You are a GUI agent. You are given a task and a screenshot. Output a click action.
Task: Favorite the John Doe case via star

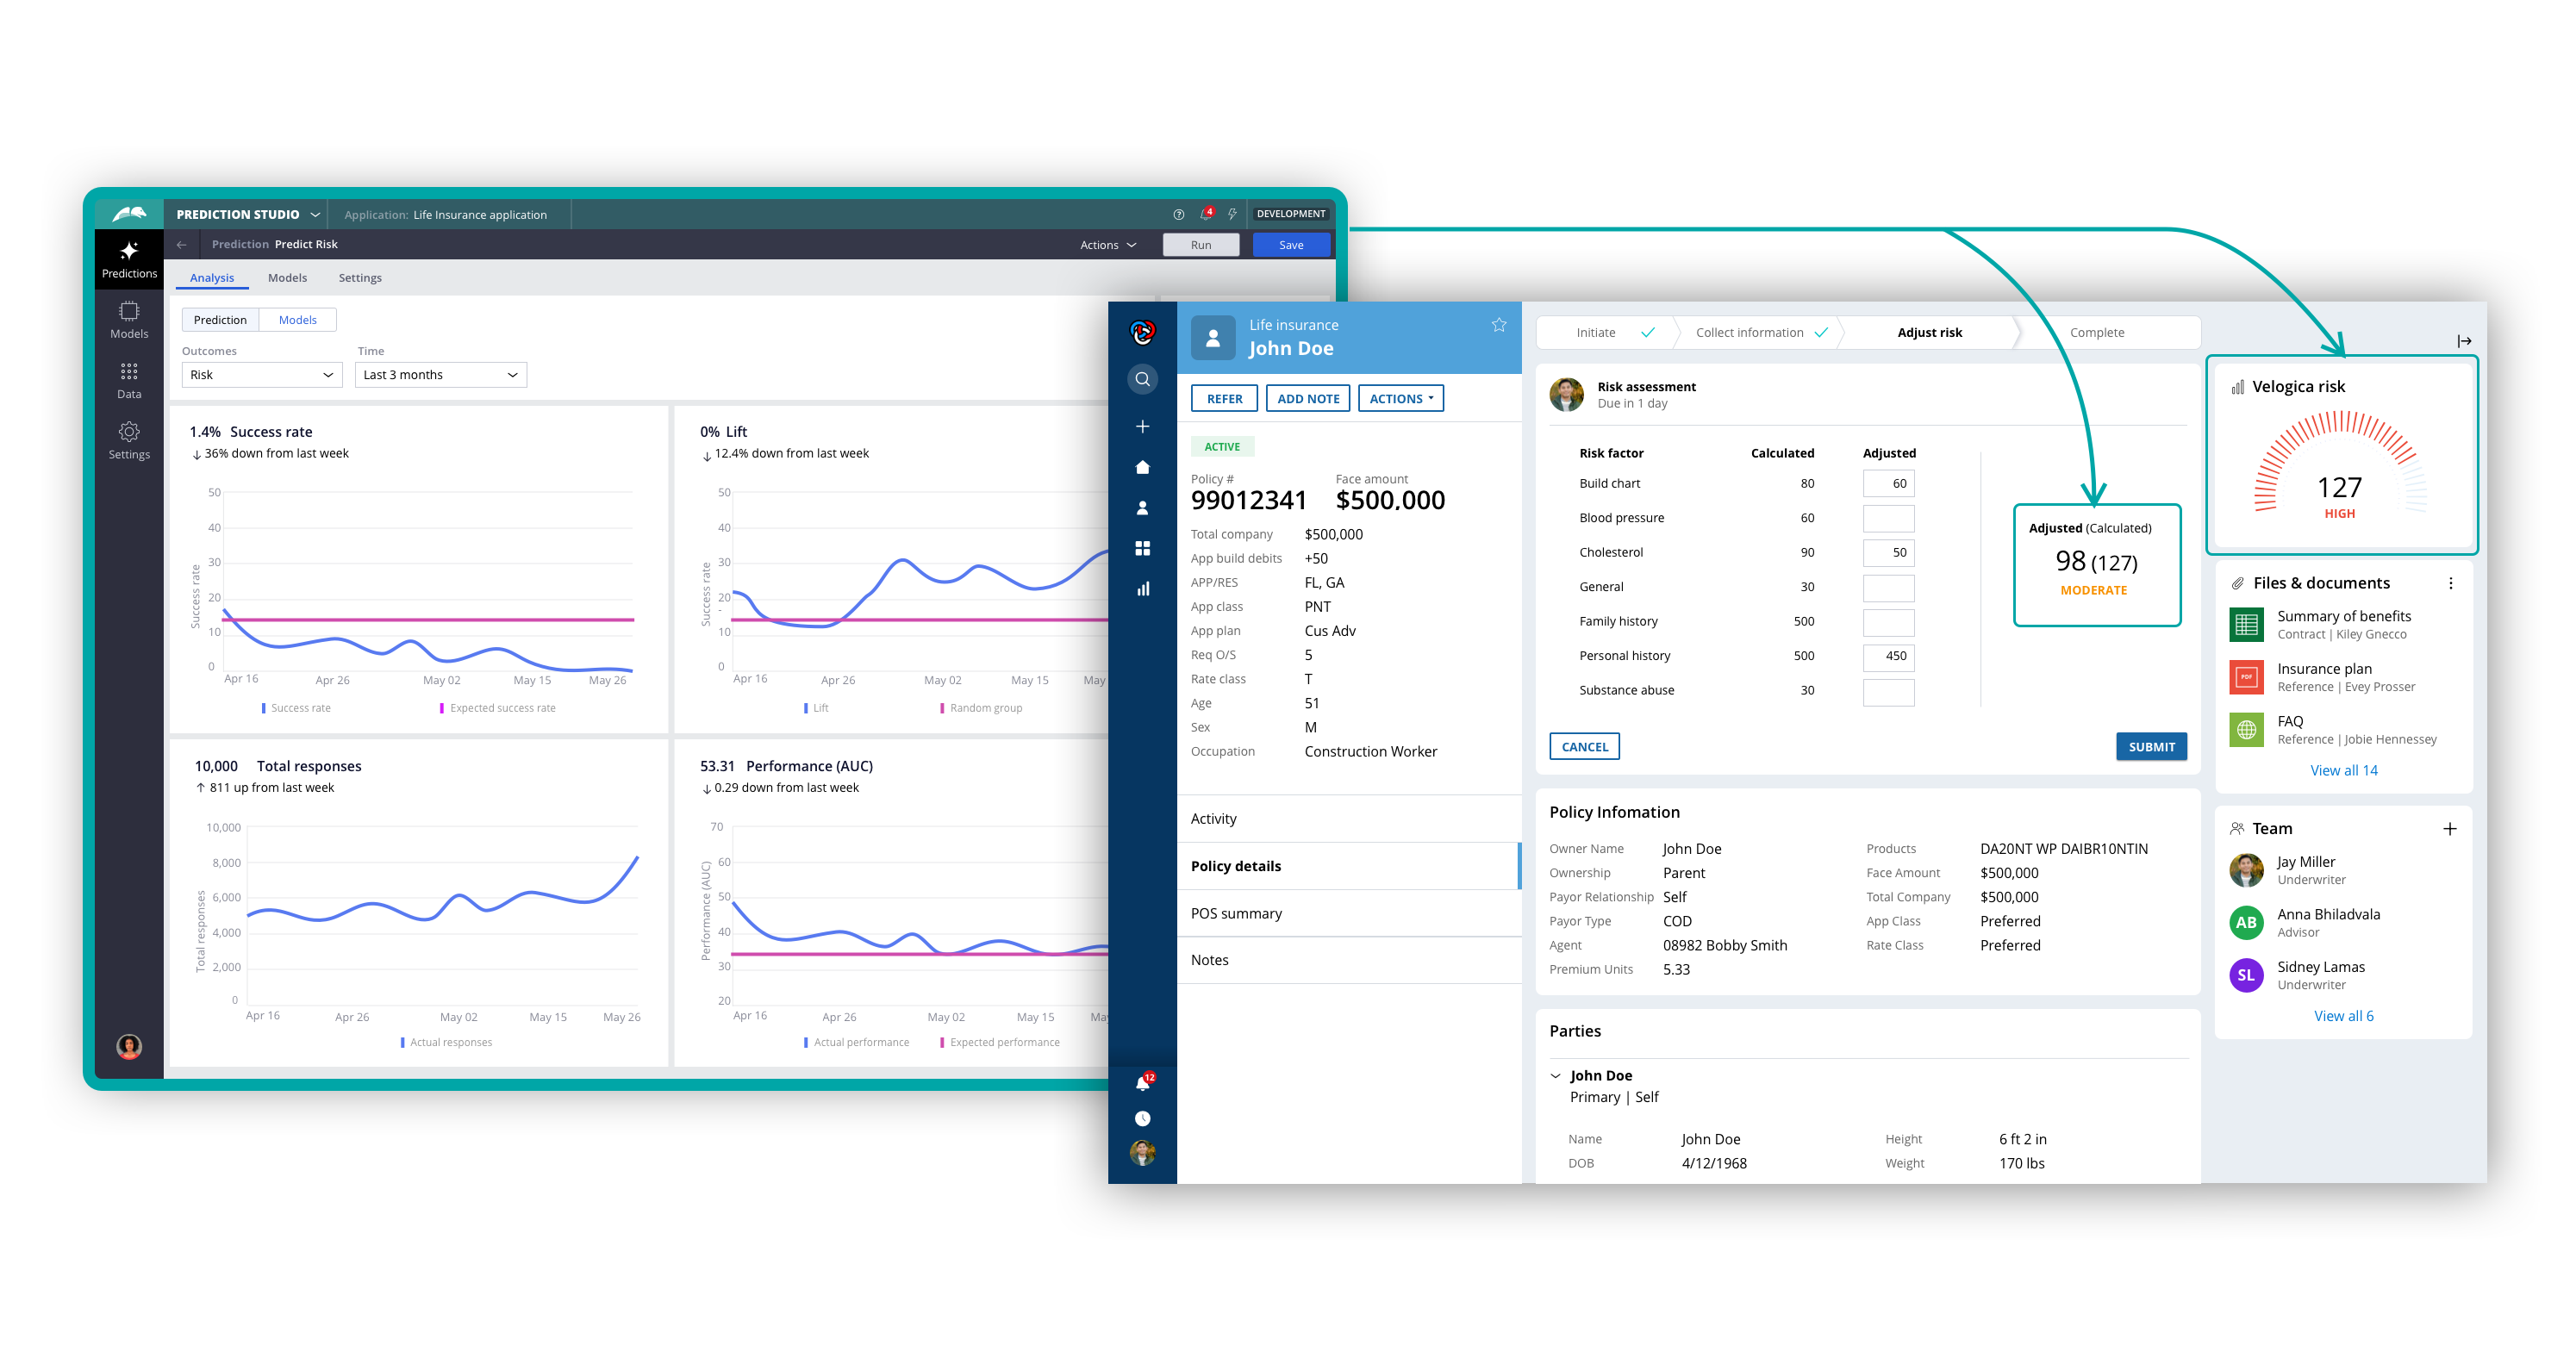coord(1498,324)
